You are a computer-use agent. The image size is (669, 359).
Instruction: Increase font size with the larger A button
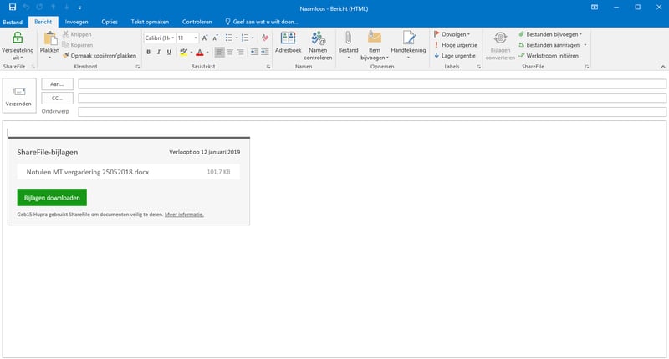204,38
